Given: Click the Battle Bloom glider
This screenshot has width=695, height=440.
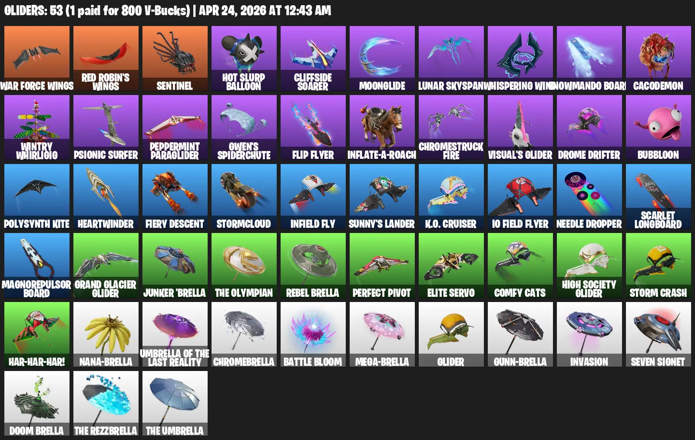Looking at the screenshot, I should tap(313, 335).
